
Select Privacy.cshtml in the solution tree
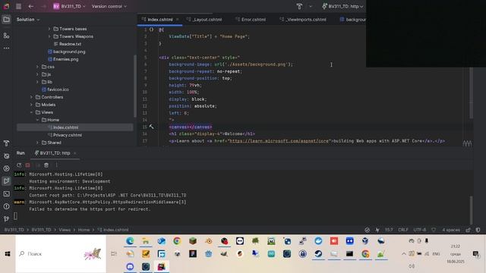point(68,135)
